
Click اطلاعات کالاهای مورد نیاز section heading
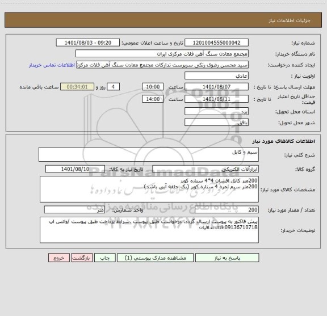(284, 141)
